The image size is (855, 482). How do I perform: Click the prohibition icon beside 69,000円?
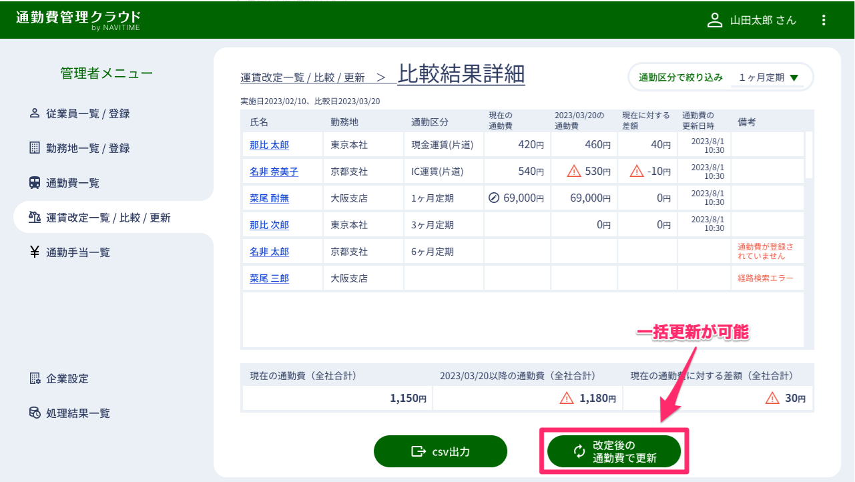tap(494, 198)
